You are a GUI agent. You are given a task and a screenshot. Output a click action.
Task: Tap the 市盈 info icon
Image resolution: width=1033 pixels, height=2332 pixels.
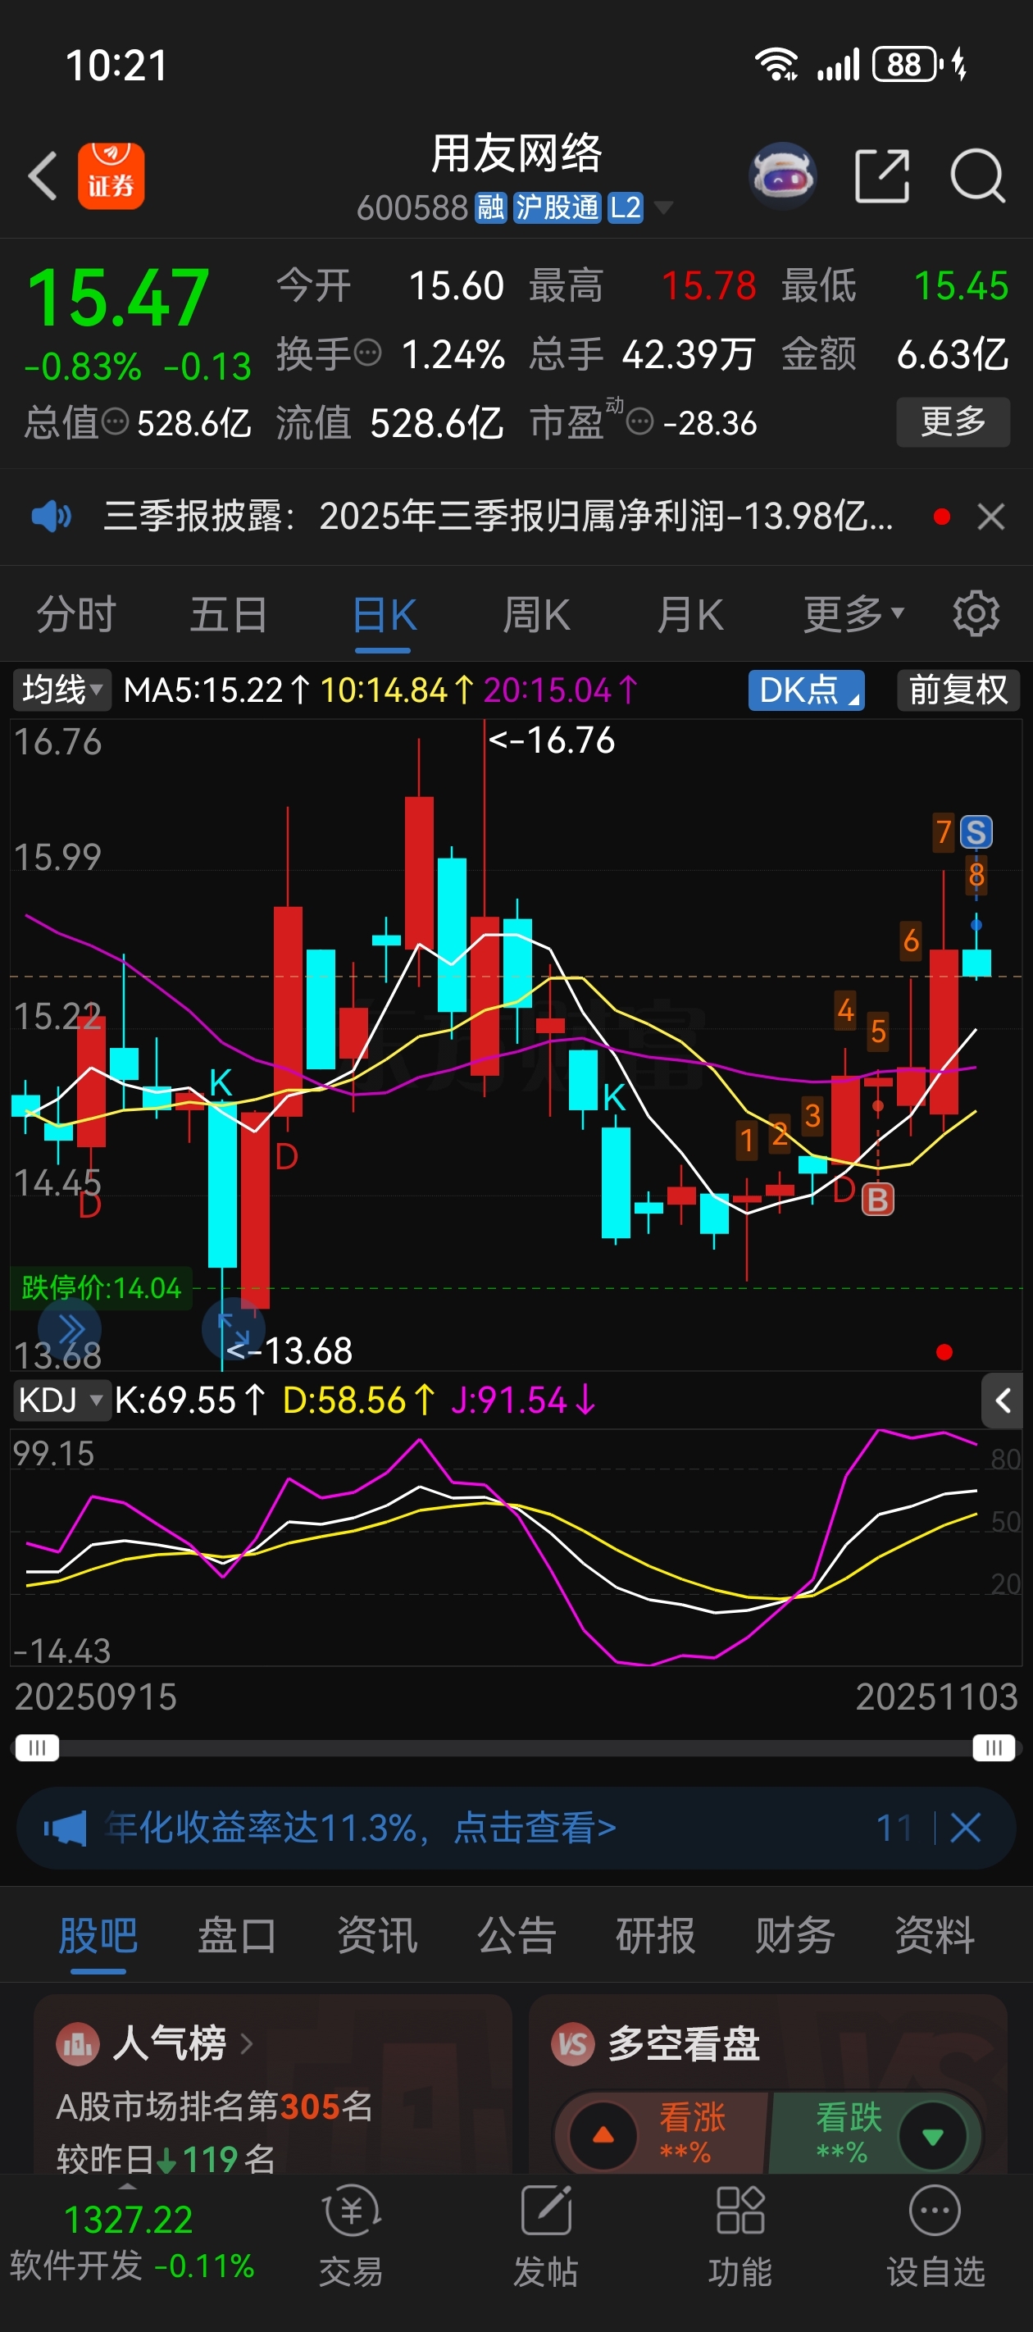(x=640, y=421)
